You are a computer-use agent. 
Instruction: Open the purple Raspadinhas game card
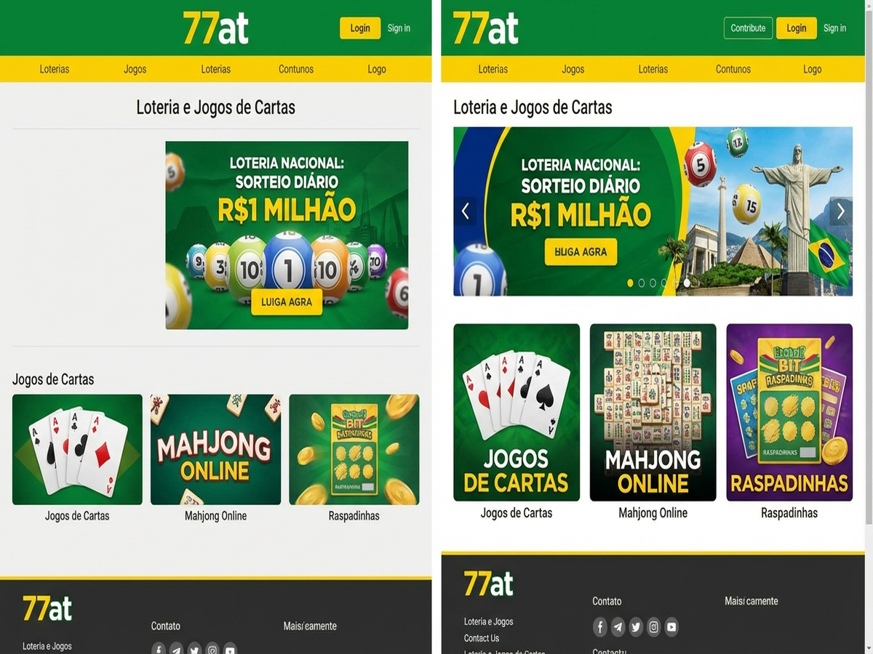click(x=789, y=412)
